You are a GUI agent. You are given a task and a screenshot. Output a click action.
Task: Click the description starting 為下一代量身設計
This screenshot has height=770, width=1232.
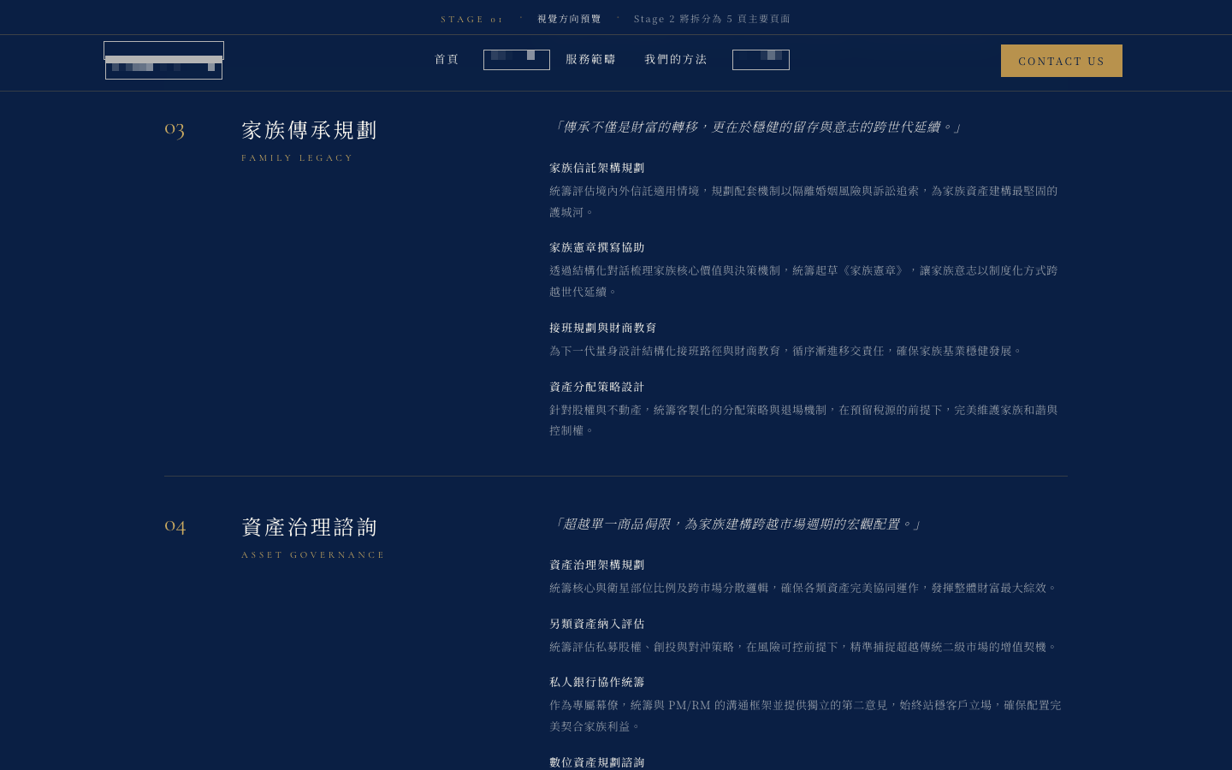[786, 351]
